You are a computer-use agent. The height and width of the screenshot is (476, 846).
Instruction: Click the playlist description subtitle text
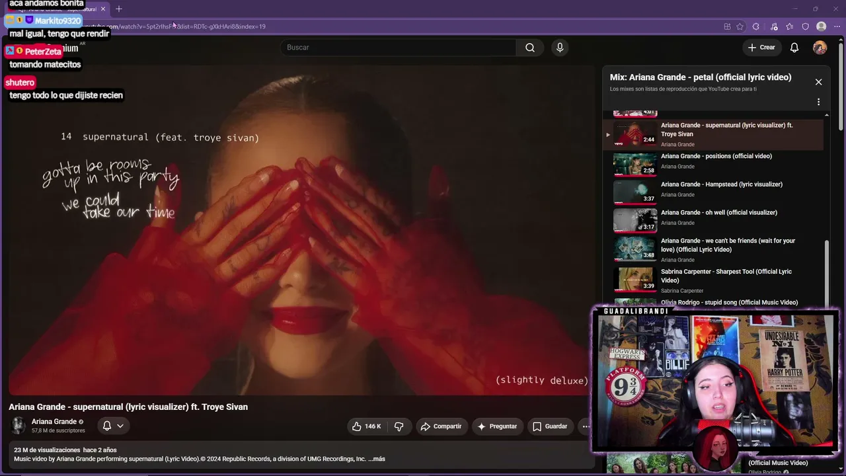[683, 89]
